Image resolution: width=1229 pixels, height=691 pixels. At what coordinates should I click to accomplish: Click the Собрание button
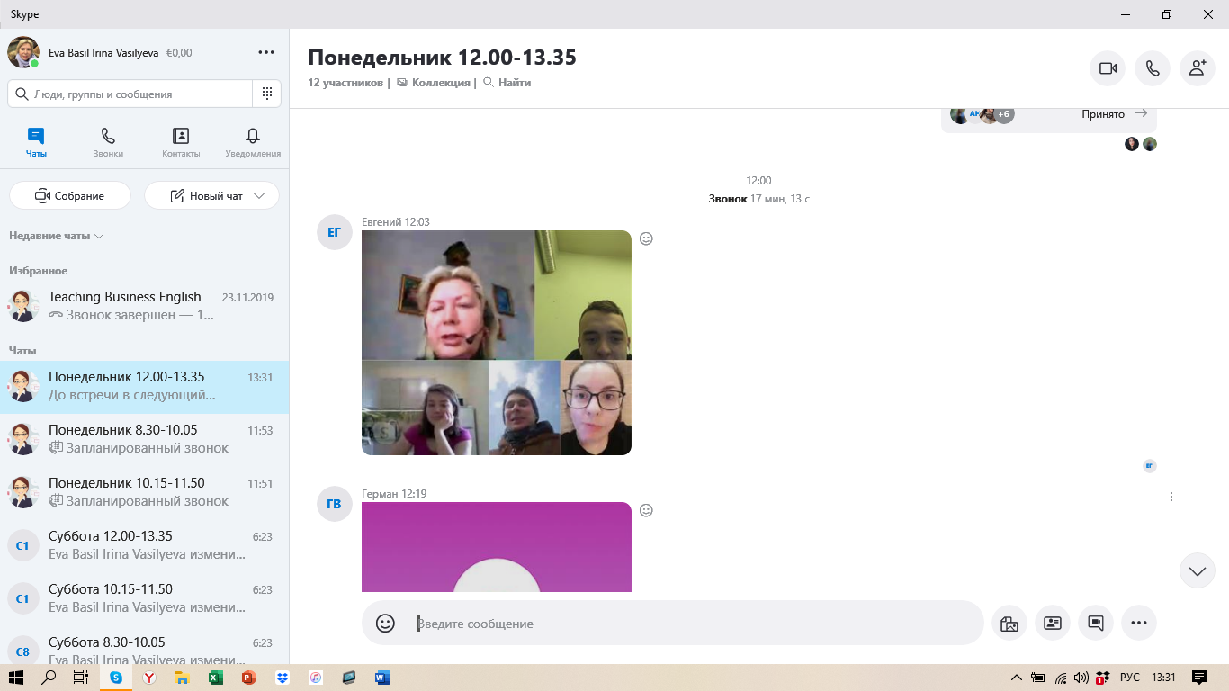[x=70, y=196]
